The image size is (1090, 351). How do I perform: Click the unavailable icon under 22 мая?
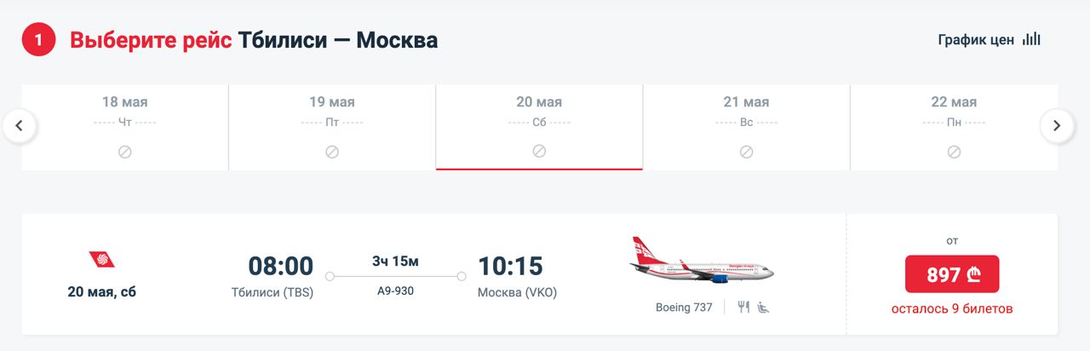[954, 152]
